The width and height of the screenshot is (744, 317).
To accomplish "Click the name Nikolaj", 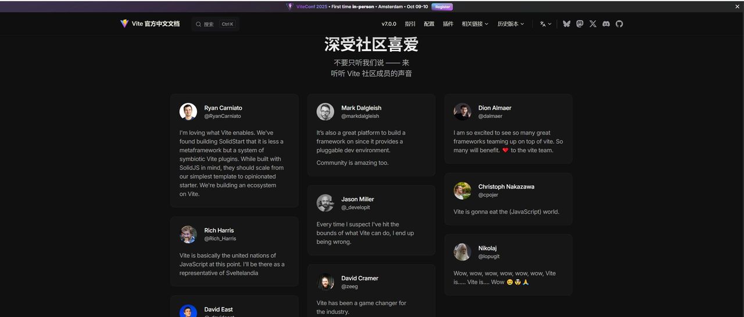I will 488,248.
